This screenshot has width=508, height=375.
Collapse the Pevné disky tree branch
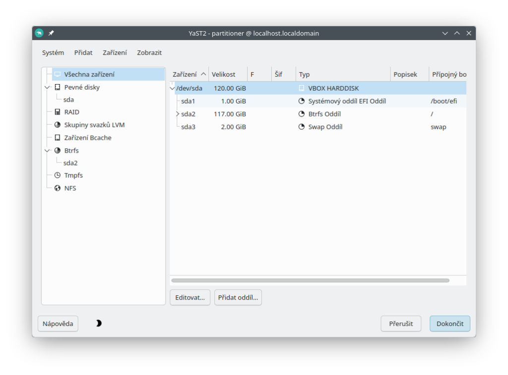[48, 87]
